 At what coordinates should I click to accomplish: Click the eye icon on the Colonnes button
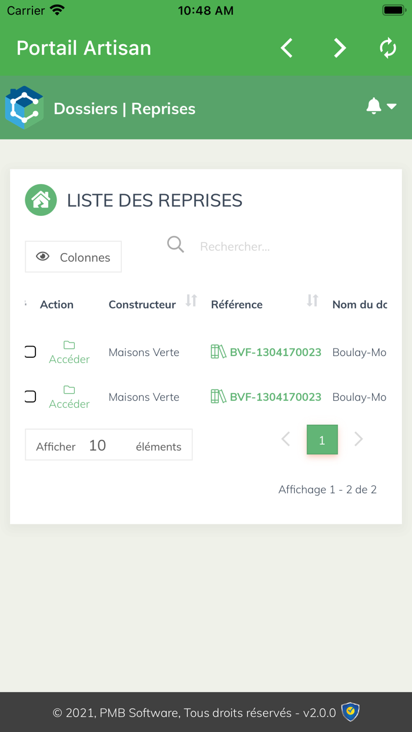(42, 257)
